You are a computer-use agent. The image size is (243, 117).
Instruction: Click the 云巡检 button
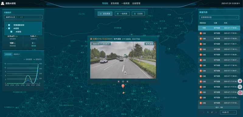coord(138,14)
